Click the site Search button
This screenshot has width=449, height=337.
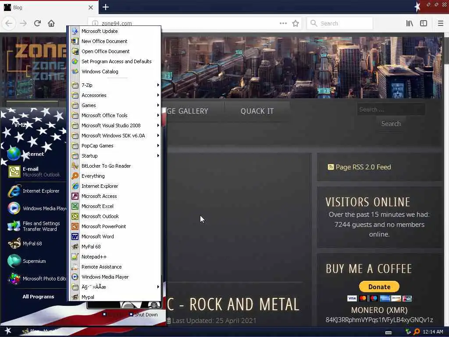tap(391, 123)
